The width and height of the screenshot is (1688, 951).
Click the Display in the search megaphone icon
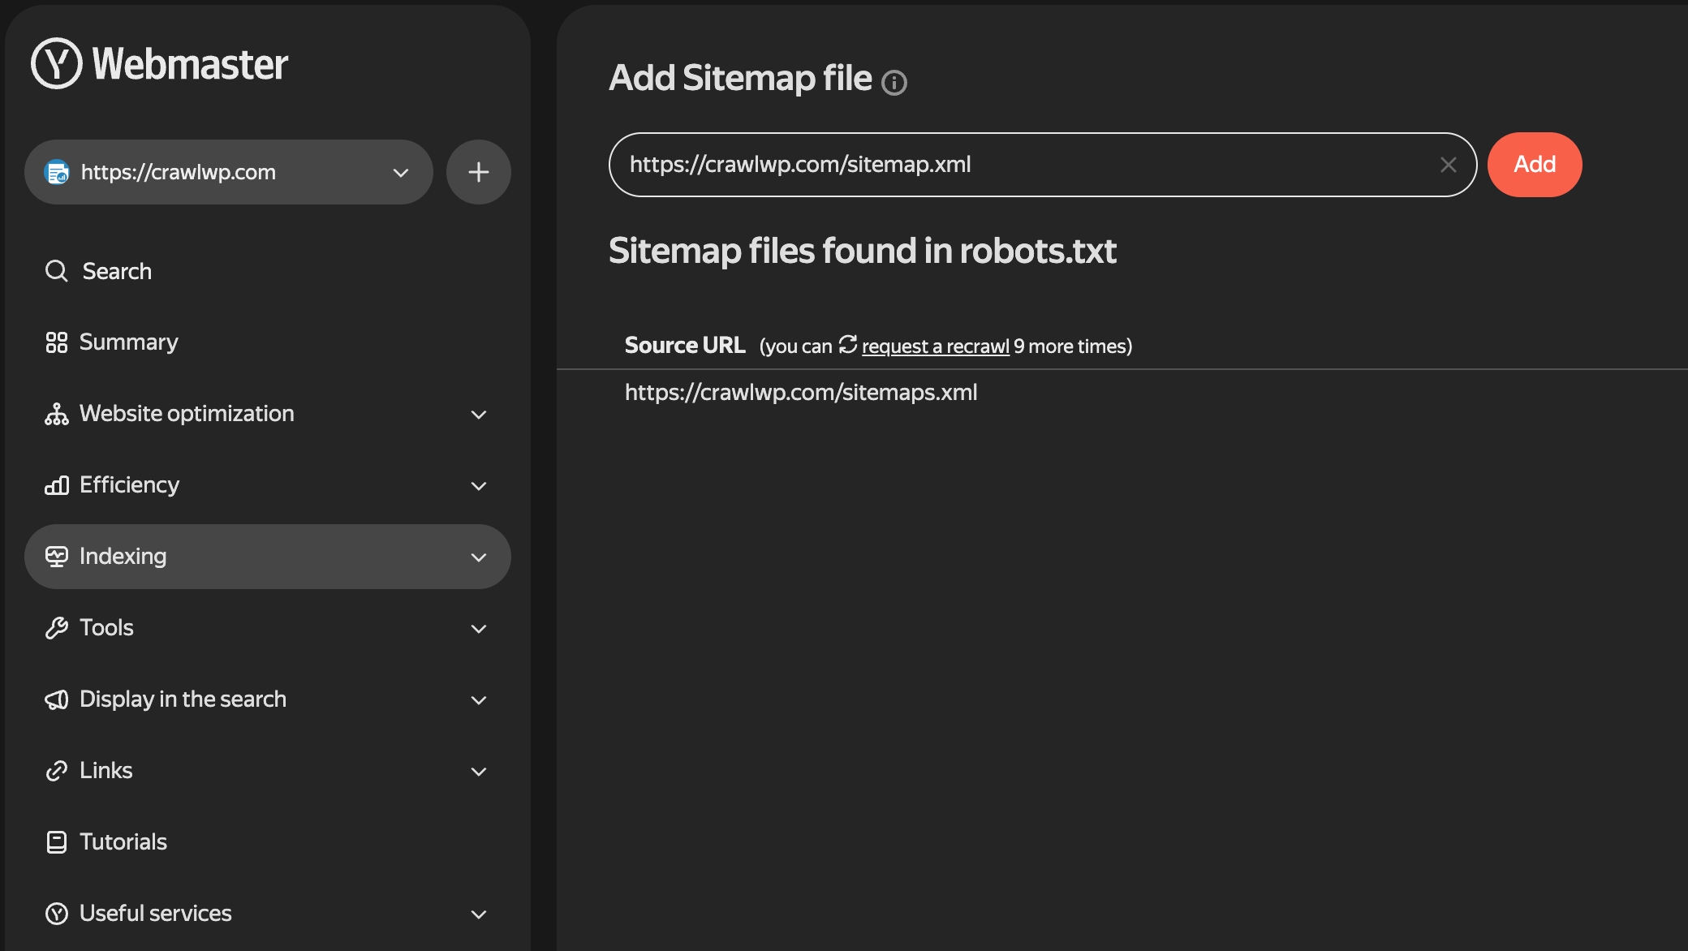point(57,699)
